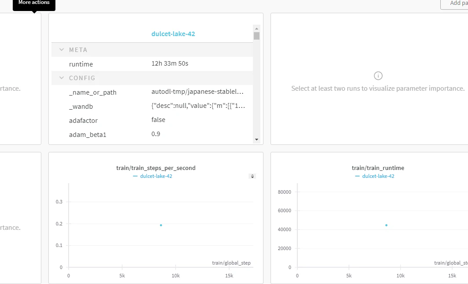Screen dimensions: 468x284
Task: Open the dulcet-lake-42 run title link
Action: pos(173,34)
